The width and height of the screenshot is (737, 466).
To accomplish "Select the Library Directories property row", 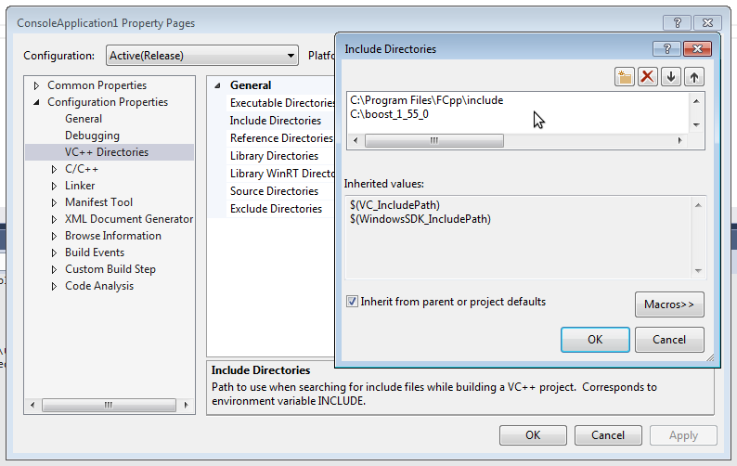I will coord(274,156).
